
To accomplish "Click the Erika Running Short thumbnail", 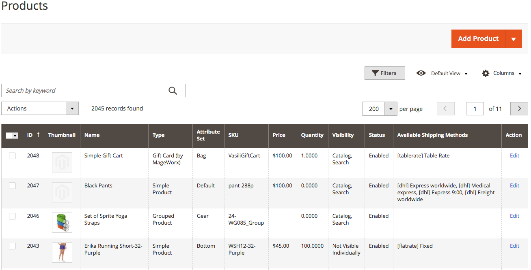I will click(62, 253).
